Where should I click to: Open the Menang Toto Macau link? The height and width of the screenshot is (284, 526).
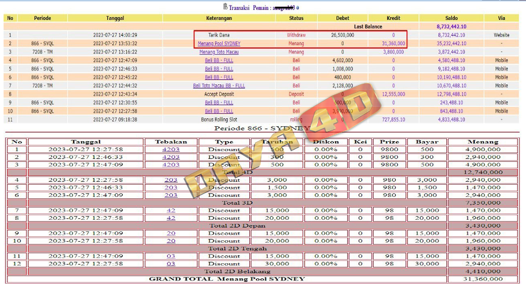(219, 52)
